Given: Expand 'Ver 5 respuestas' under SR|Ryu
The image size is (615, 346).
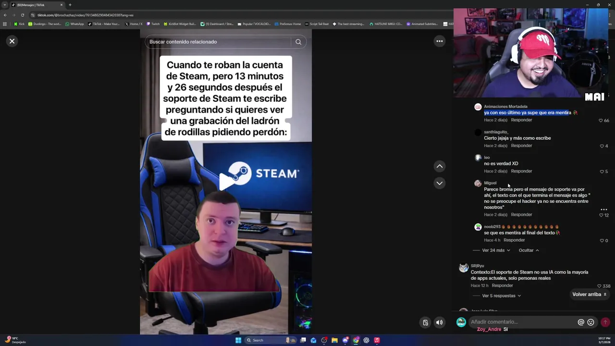Looking at the screenshot, I should [501, 296].
